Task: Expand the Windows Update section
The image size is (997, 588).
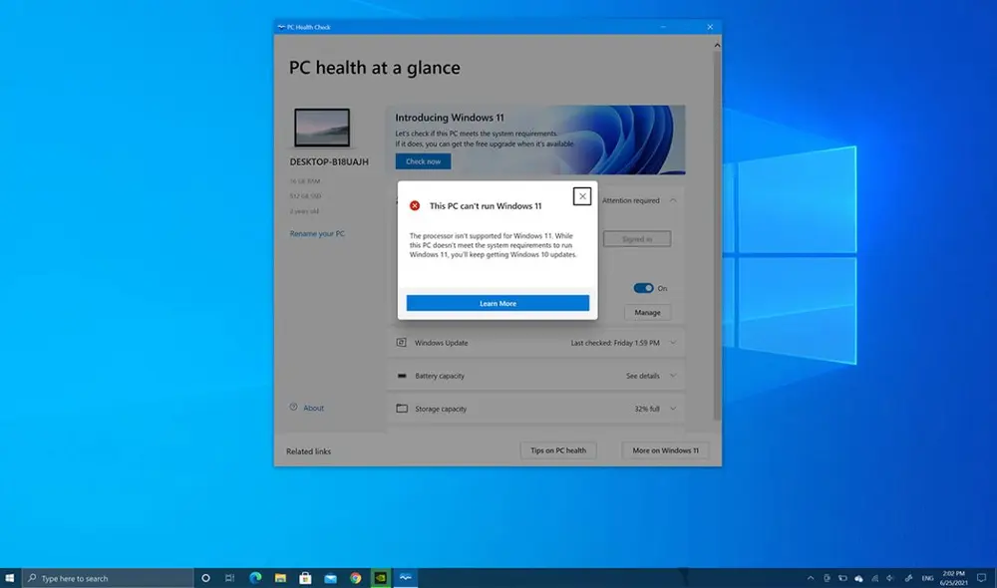Action: point(674,342)
